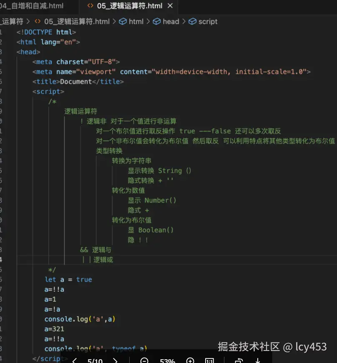Click the comment line 转换为字符串

(x=131, y=161)
